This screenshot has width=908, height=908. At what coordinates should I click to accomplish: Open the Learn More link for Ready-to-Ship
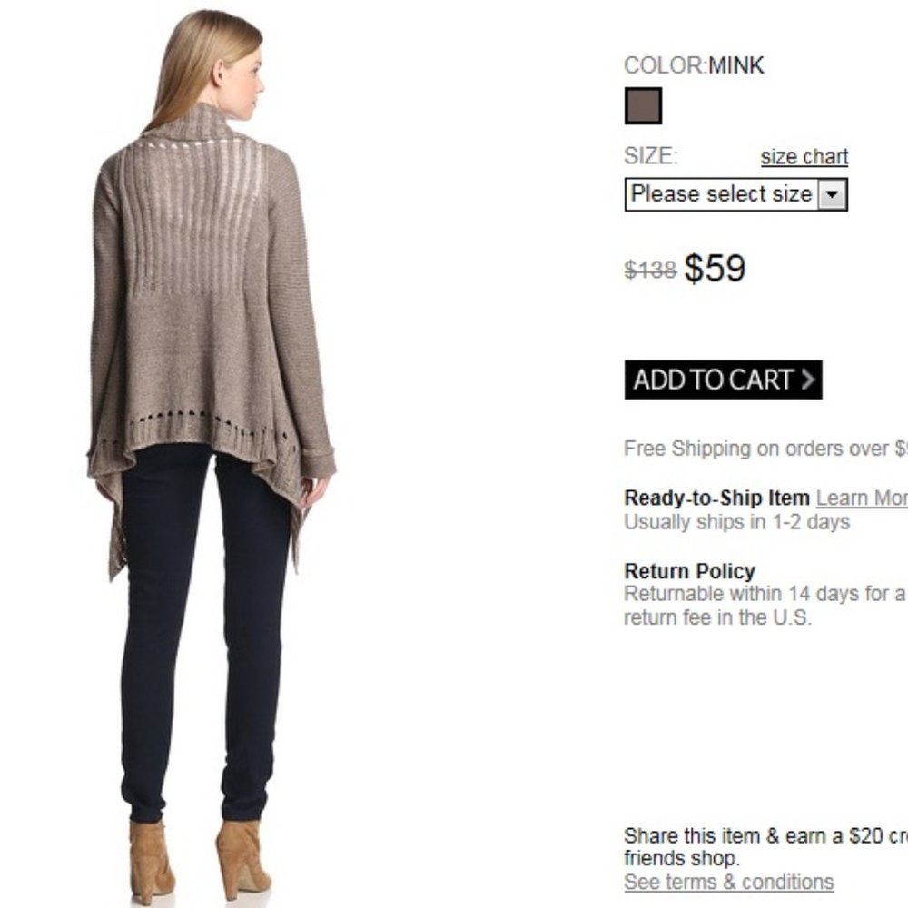click(x=862, y=498)
